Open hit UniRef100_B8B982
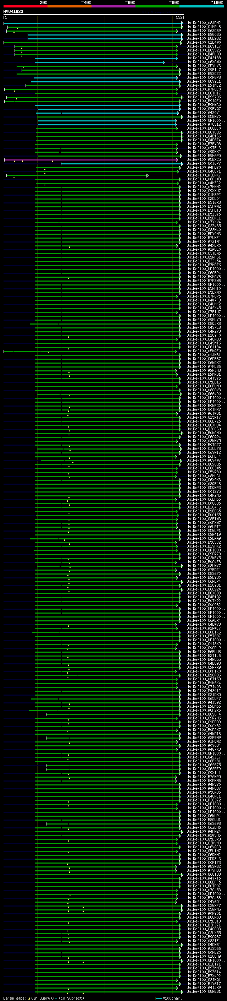 tap(204, 38)
